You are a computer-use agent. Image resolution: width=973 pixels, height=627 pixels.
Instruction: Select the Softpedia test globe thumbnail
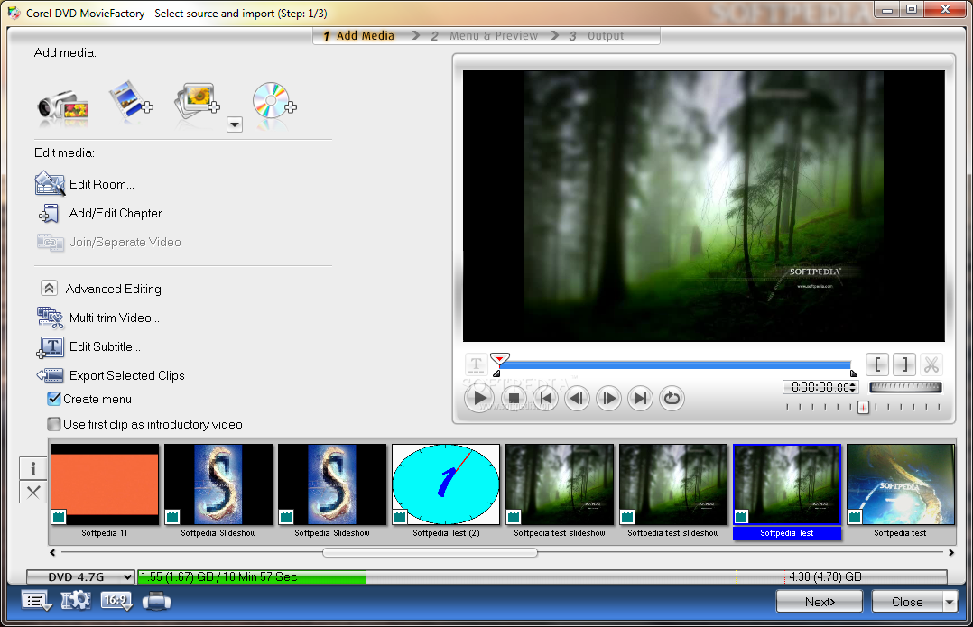(x=901, y=484)
